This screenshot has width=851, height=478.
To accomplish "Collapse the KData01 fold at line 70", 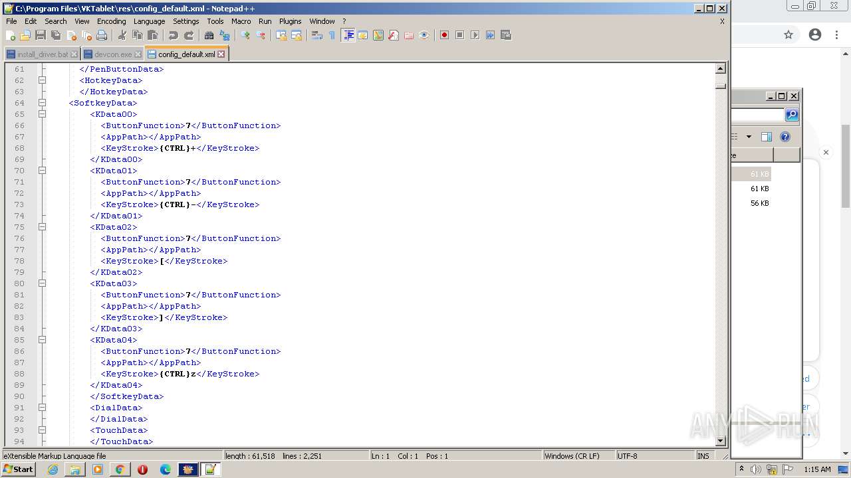I will click(x=42, y=171).
